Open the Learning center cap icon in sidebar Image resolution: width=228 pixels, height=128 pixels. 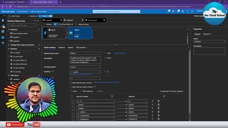[x=3, y=43]
